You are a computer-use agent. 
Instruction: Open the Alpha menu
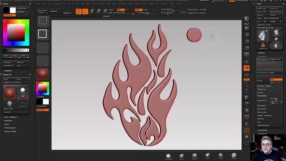pyautogui.click(x=38, y=4)
